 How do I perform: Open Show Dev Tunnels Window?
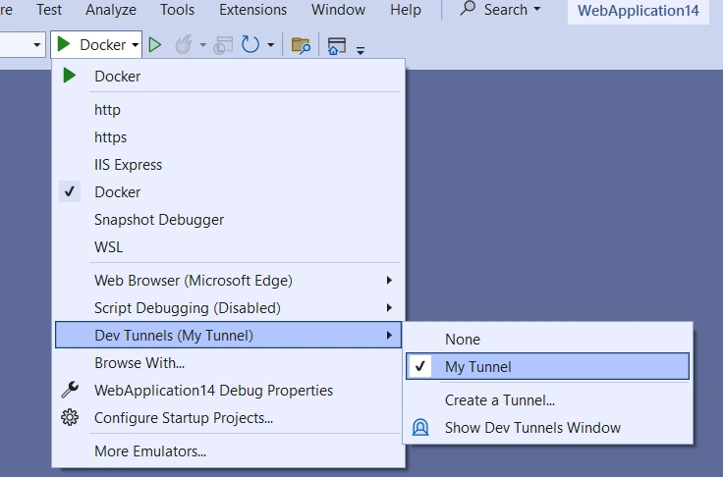click(x=548, y=428)
